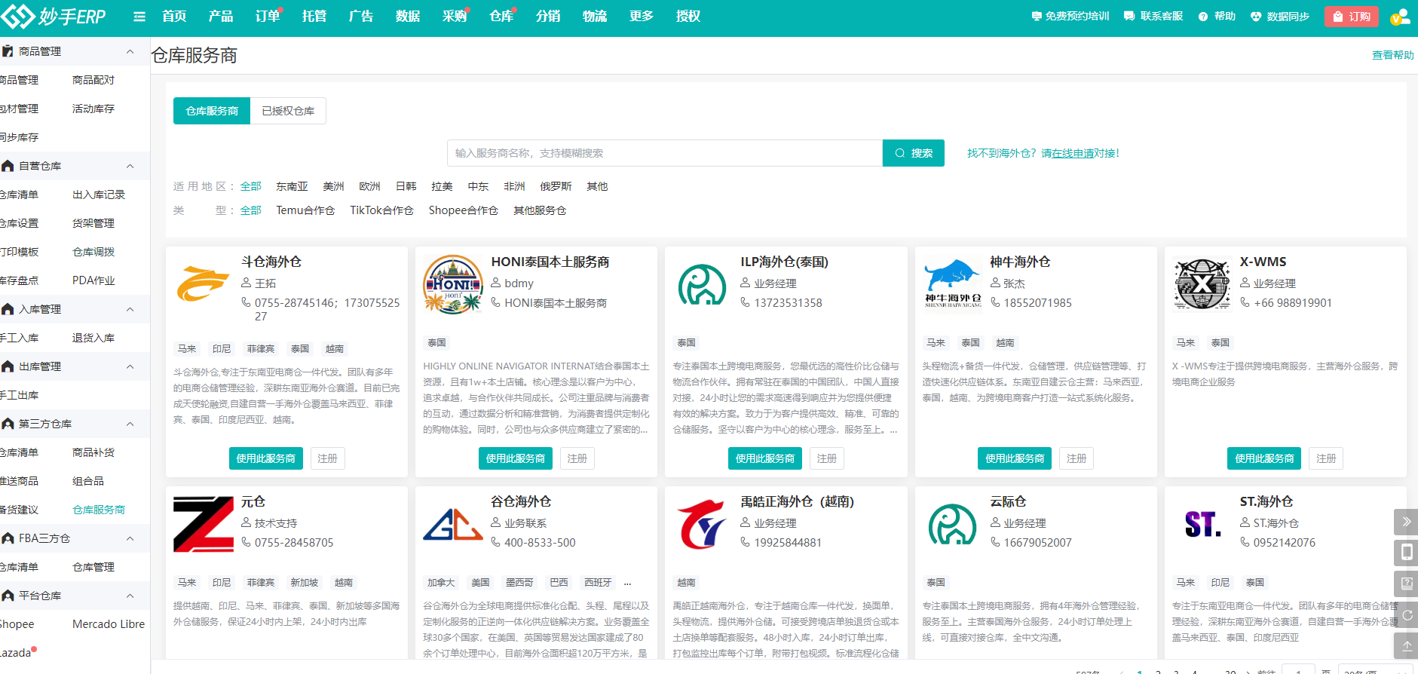This screenshot has height=674, width=1418.
Task: Filter type by 其他服务仓
Action: coord(540,210)
